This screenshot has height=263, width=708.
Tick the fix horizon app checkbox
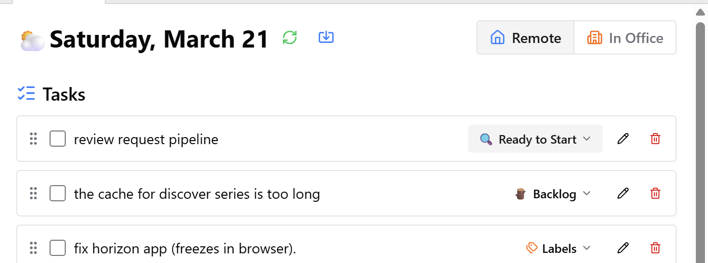(x=58, y=248)
